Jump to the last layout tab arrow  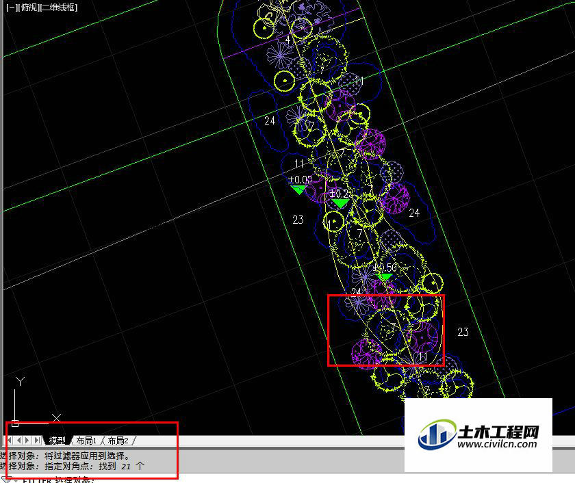[x=37, y=440]
